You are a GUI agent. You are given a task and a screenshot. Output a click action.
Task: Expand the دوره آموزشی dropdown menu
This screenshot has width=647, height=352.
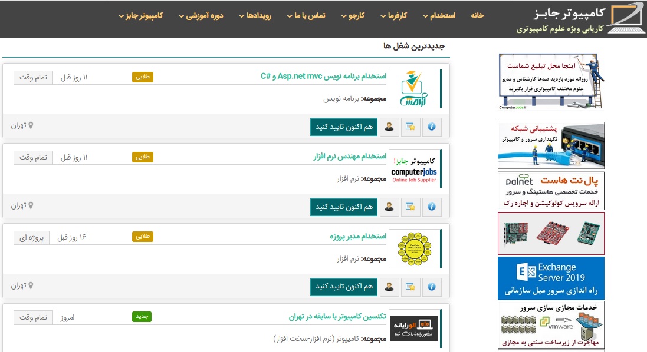(x=201, y=16)
